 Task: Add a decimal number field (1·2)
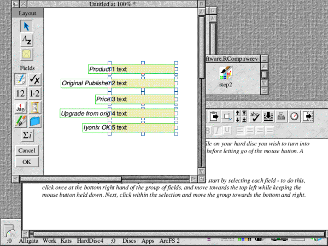34,93
